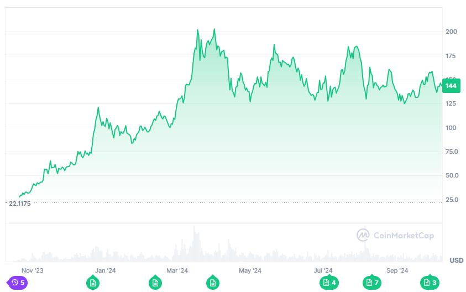Viewport: 466px width, 292px height.
Task: Click the 100 price axis label
Action: [451, 128]
